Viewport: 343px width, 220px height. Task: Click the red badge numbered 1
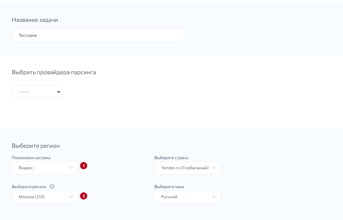[83, 166]
